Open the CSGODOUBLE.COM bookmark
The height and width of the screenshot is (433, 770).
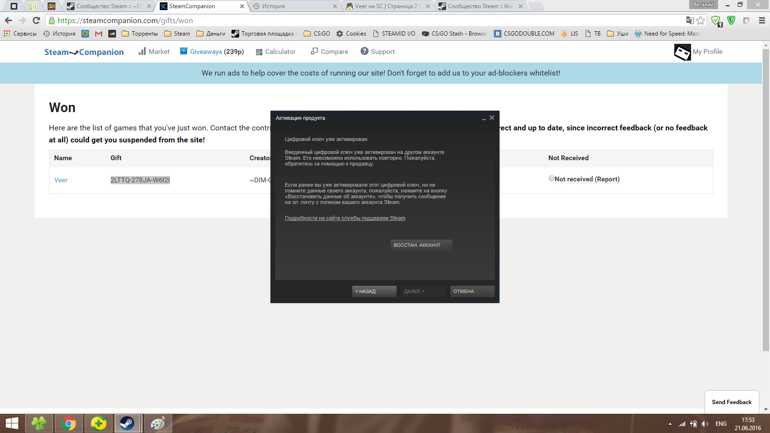[524, 34]
